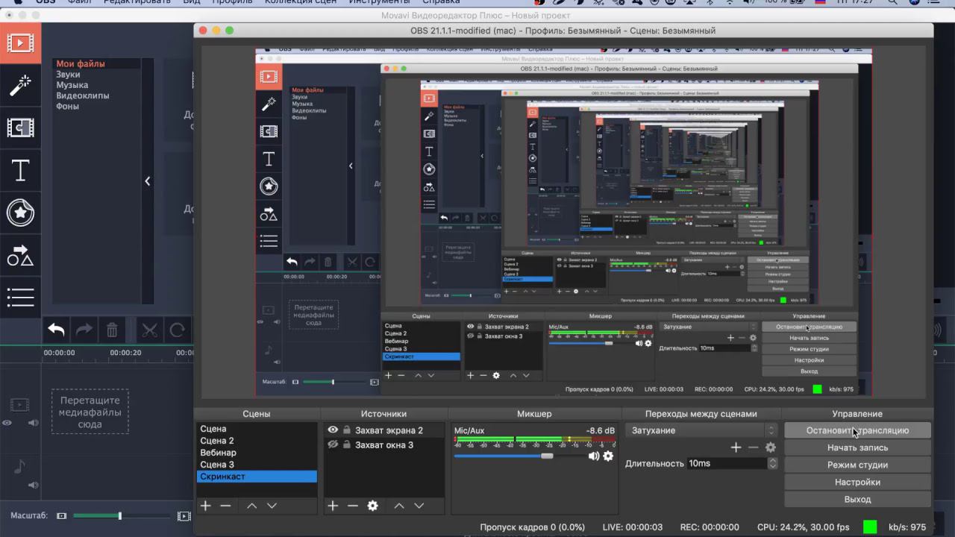The height and width of the screenshot is (537, 955).
Task: Click the zoom-in filmstrip icon after Масштаб slider
Action: [184, 515]
